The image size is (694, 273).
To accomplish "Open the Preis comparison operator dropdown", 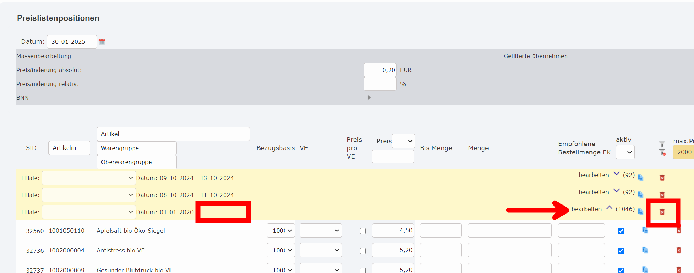I will click(x=403, y=141).
